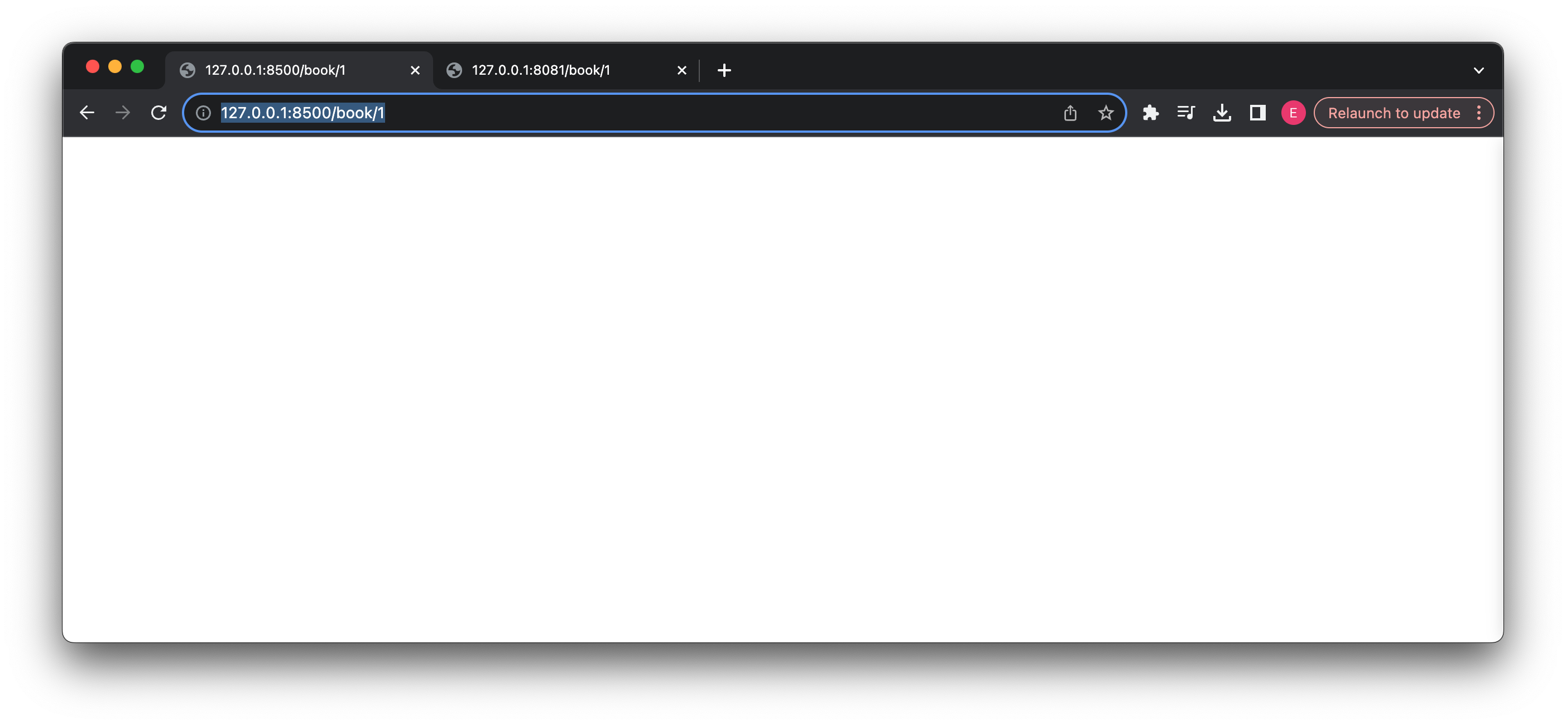Open a new tab with the plus button
The width and height of the screenshot is (1566, 725).
(723, 70)
